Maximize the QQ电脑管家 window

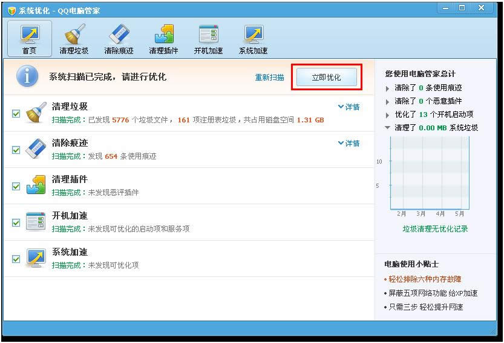(x=462, y=8)
